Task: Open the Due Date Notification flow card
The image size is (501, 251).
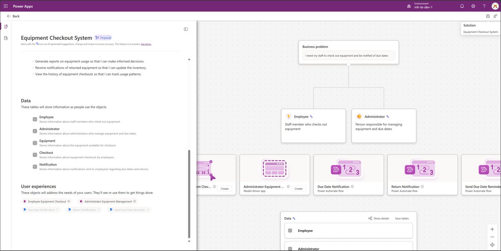Action: tap(349, 175)
